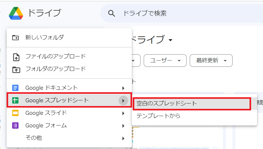The image size is (263, 149).
Task: Select 新しいフォルダ menu entry
Action: pos(44,38)
